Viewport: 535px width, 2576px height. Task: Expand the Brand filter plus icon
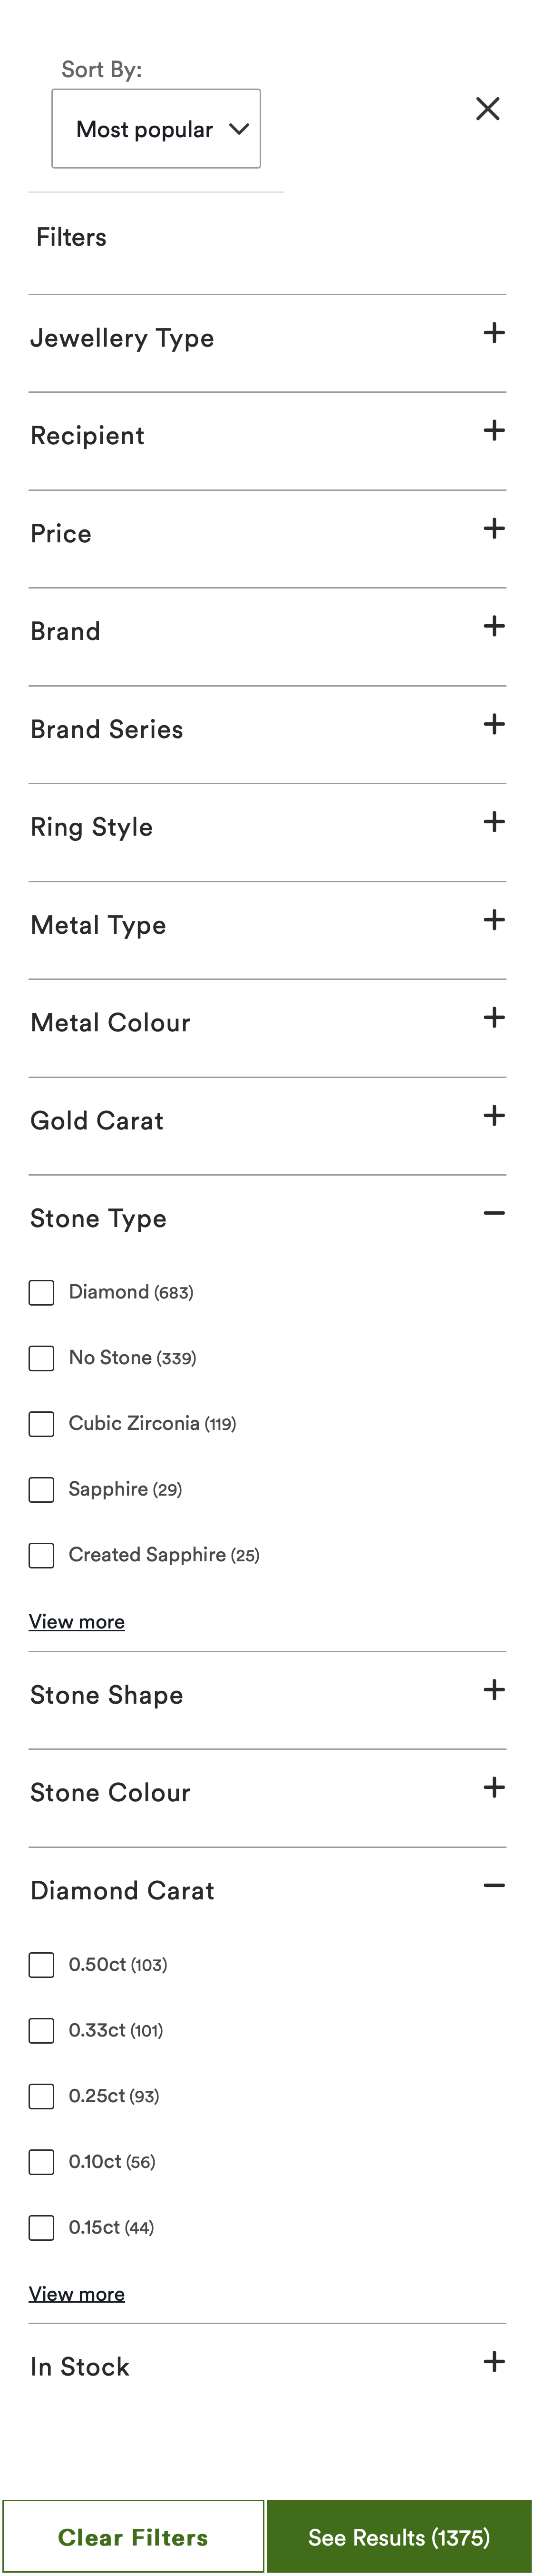[494, 627]
